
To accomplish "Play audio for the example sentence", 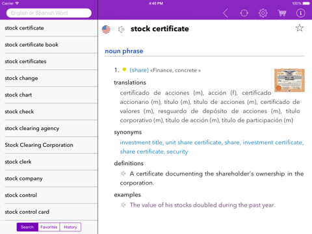I will 123,205.
